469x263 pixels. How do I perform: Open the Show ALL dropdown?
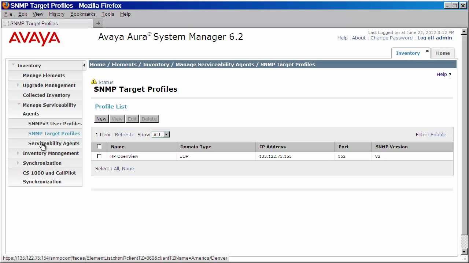pyautogui.click(x=161, y=134)
